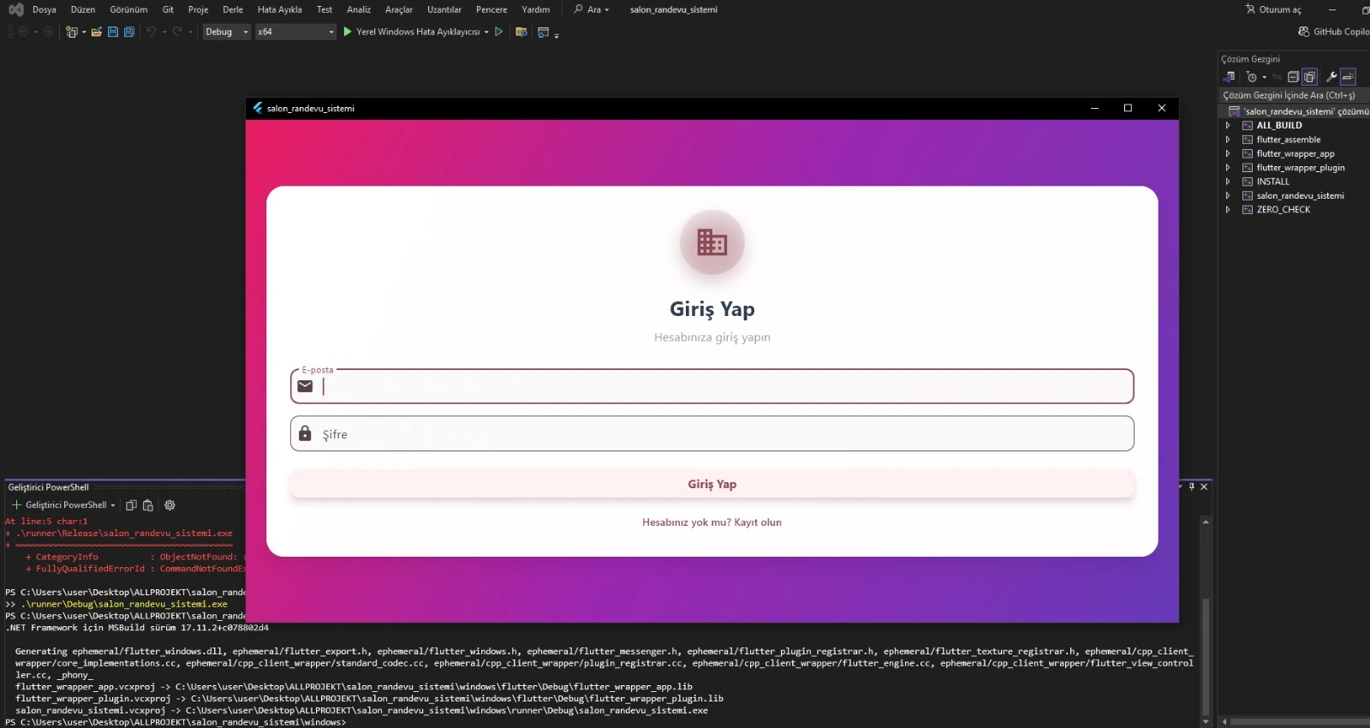This screenshot has height=728, width=1370.
Task: Start debugging with the green play button
Action: click(x=348, y=32)
